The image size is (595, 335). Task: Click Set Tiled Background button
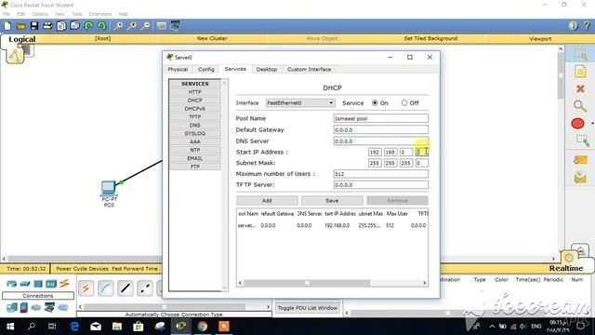coord(430,38)
